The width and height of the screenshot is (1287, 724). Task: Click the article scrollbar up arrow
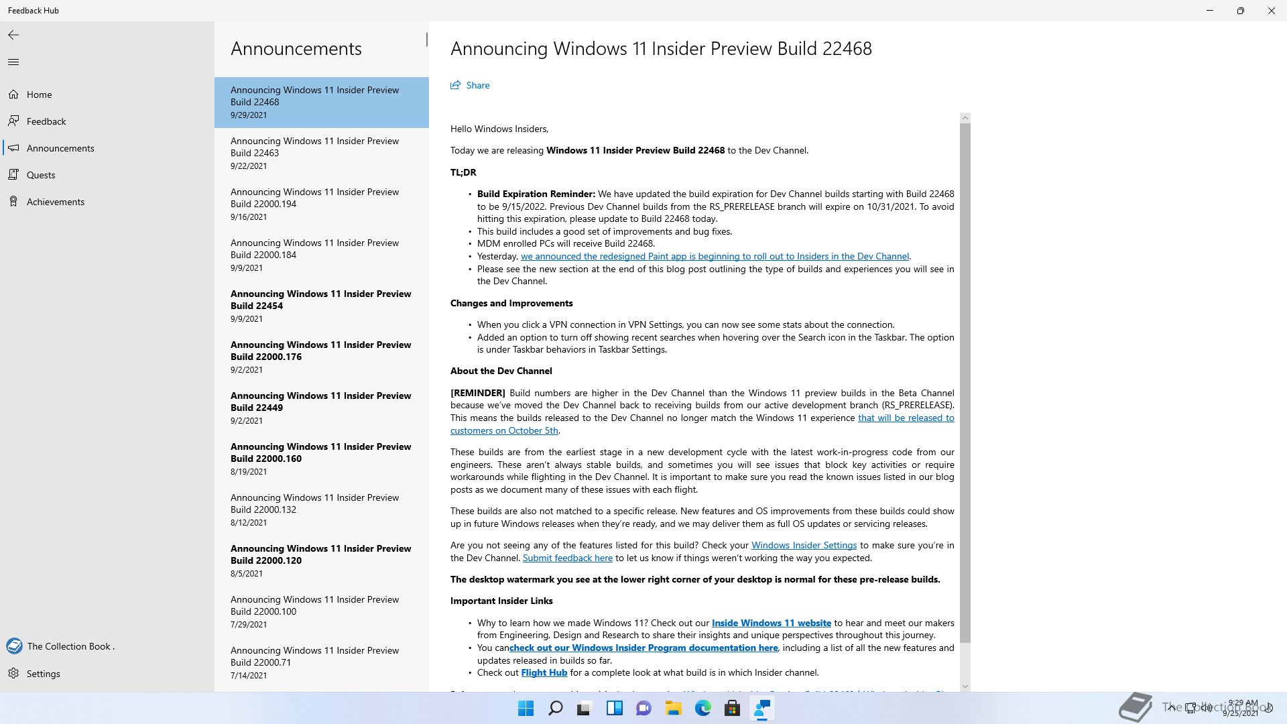(965, 118)
